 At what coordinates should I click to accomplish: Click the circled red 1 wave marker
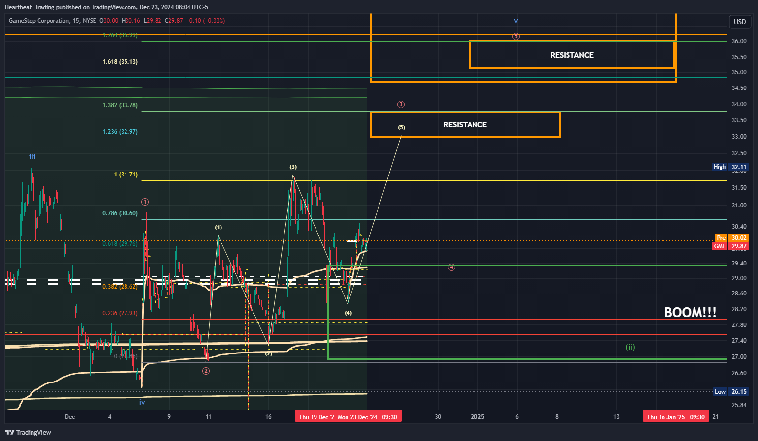[x=145, y=202]
